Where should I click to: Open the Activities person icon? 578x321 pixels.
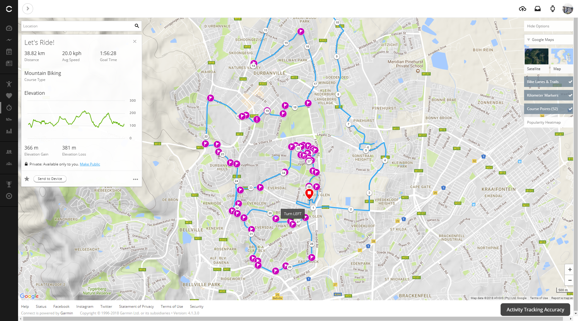9,84
